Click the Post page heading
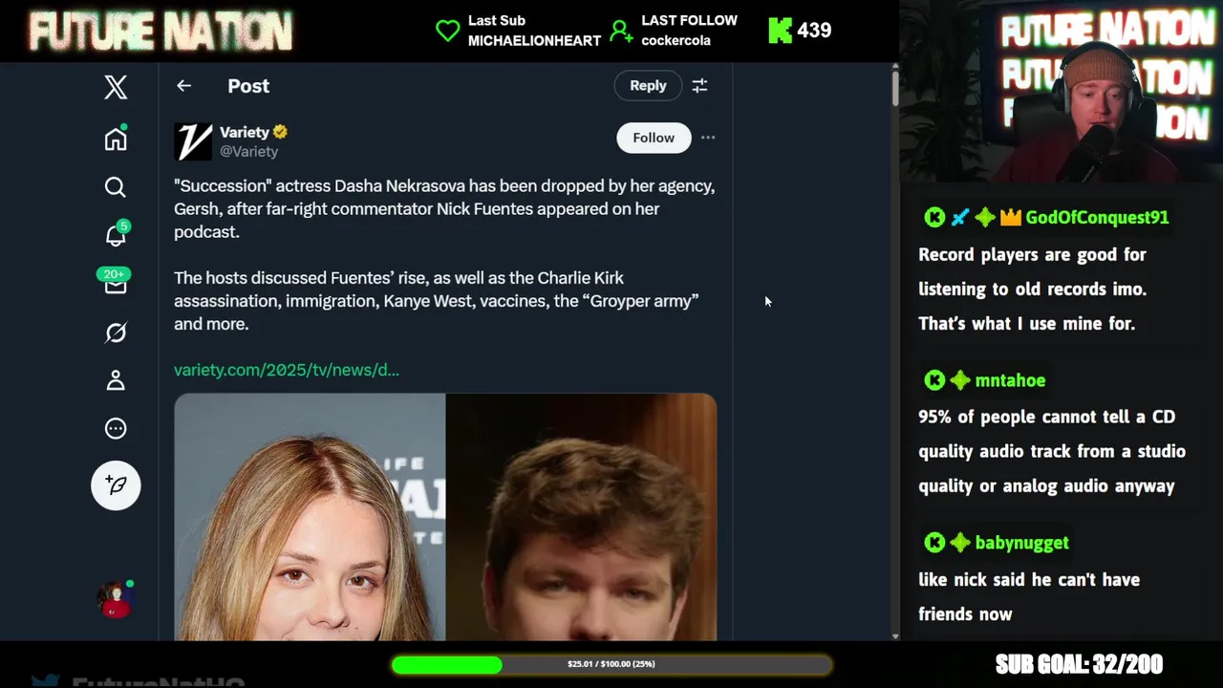1223x688 pixels. click(x=248, y=86)
